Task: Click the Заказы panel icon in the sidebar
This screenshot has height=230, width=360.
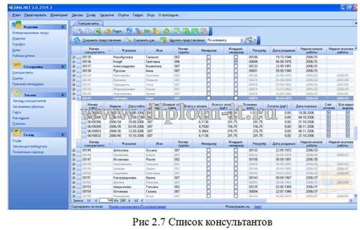Action: [17, 92]
